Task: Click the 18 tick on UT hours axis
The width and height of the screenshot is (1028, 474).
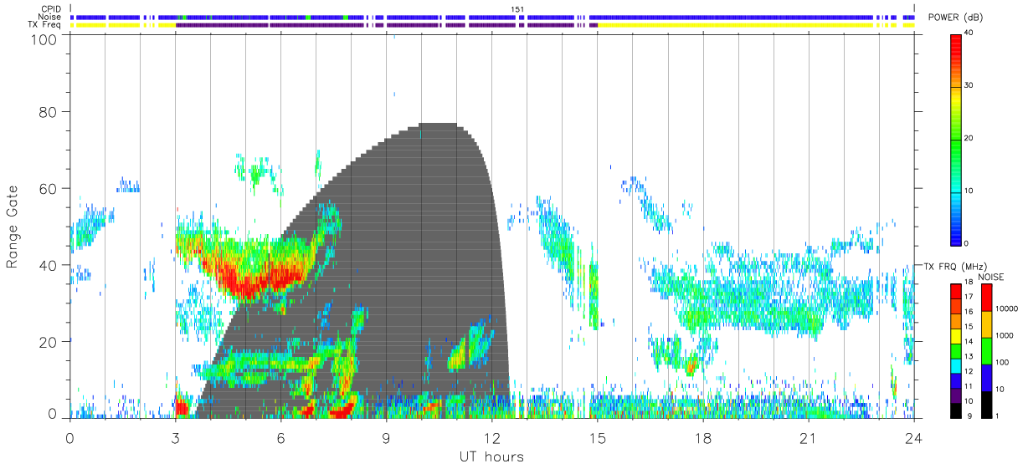Action: (x=702, y=438)
